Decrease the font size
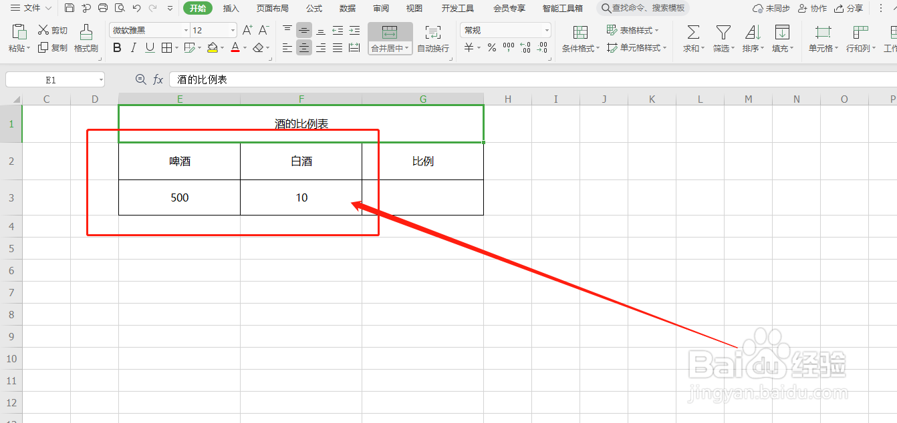 [264, 30]
